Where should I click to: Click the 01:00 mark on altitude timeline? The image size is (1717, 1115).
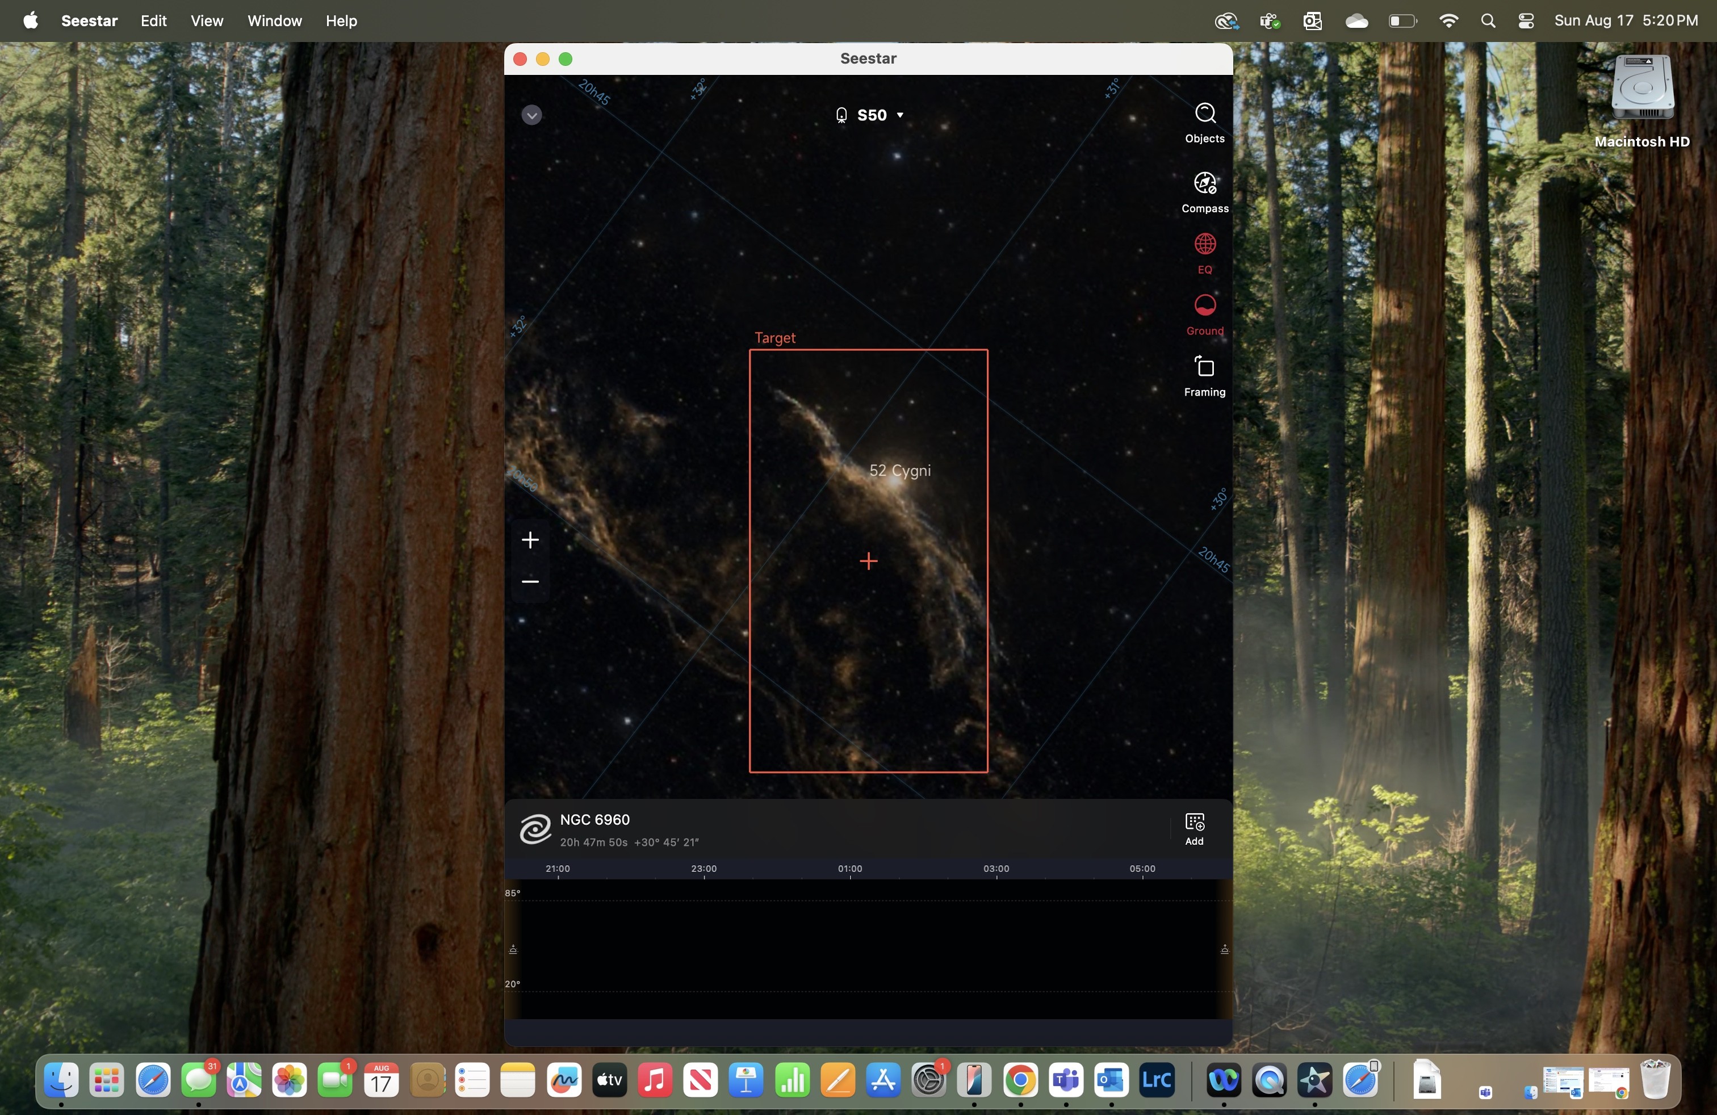(x=850, y=869)
